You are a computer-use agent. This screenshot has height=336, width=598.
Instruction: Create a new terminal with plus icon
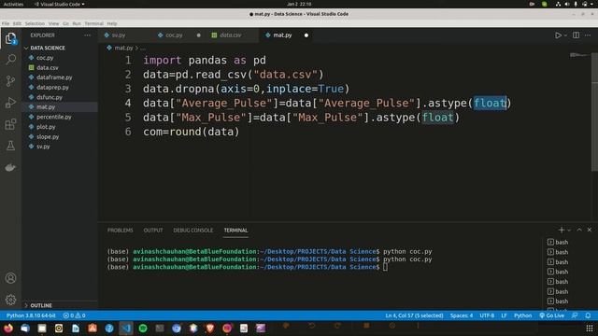[x=561, y=231]
